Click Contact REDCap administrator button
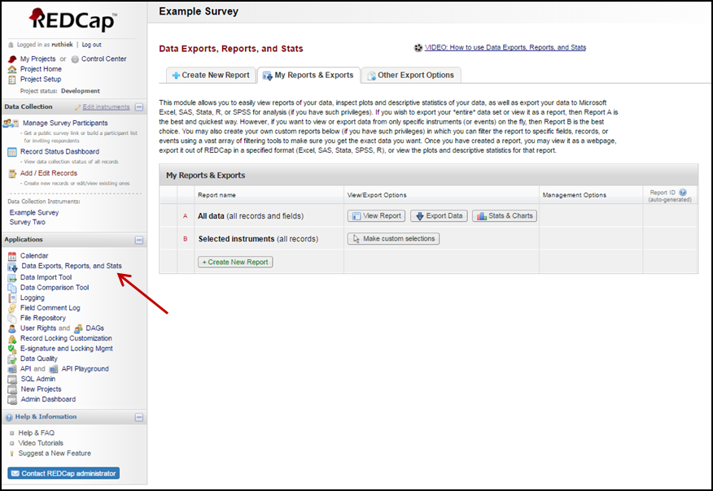Viewport: 713px width, 491px height. click(x=63, y=473)
